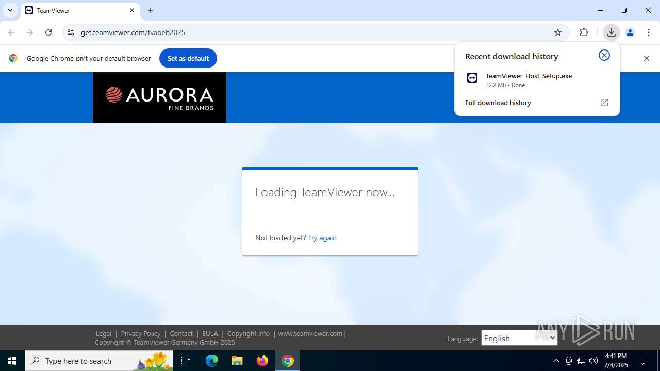This screenshot has height=371, width=660.
Task: View site information icon in address bar
Action: pyautogui.click(x=71, y=32)
